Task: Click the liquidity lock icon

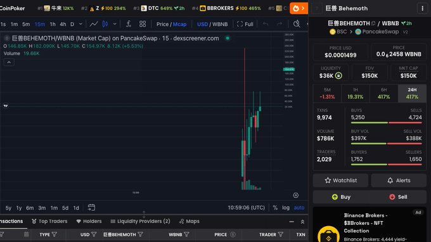Action: (x=338, y=75)
